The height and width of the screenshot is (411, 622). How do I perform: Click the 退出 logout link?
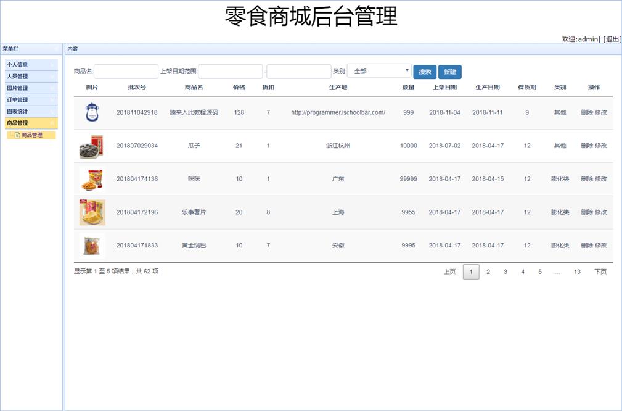point(612,39)
